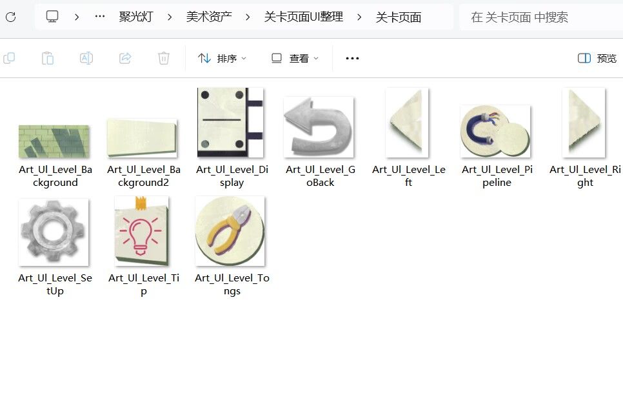The image size is (623, 395).
Task: Click the Copy toolbar icon
Action: click(9, 58)
